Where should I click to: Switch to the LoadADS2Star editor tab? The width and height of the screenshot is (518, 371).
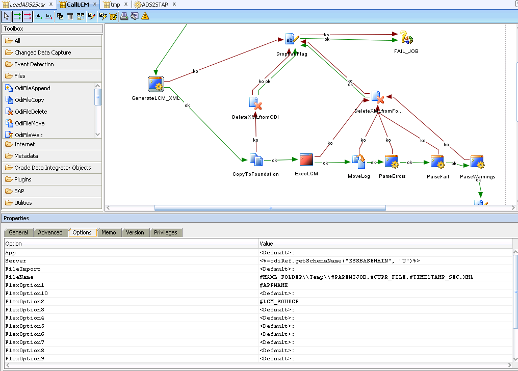[28, 4]
